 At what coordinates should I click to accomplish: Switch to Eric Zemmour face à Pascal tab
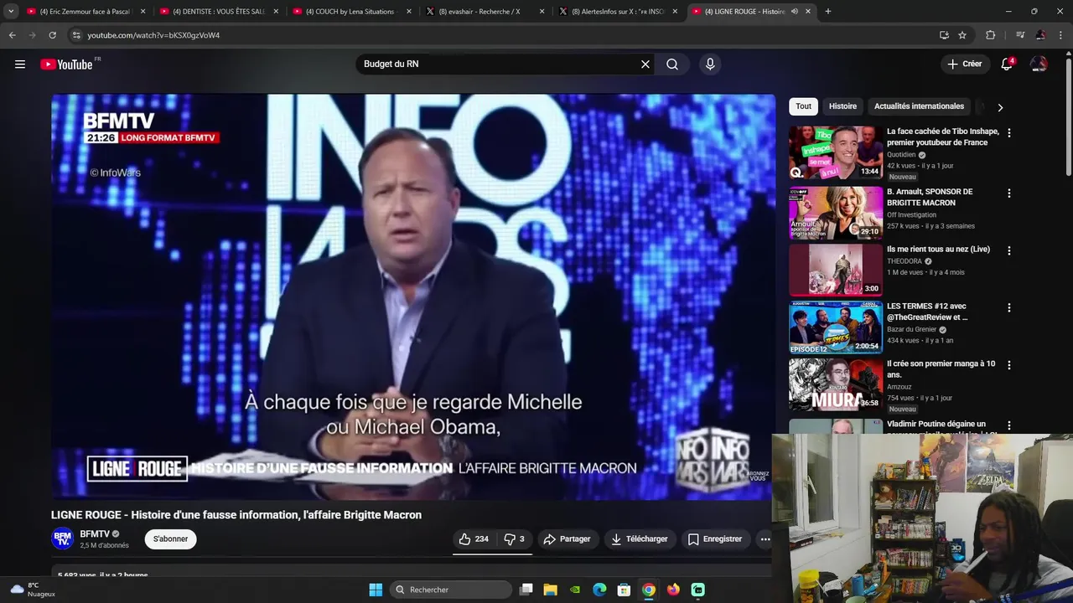86,12
